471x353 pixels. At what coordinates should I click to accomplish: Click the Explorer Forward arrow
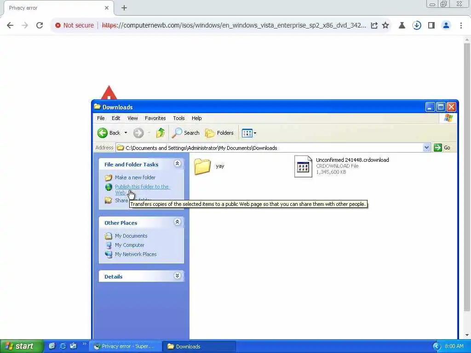[138, 133]
